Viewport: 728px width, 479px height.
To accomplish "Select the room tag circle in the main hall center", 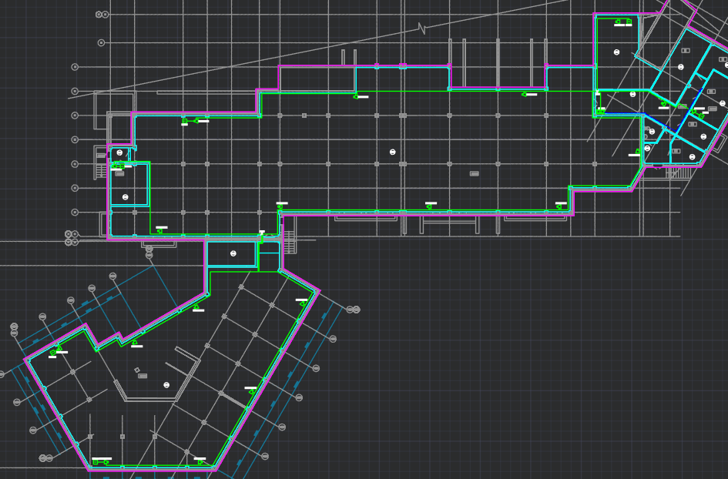I will 393,152.
